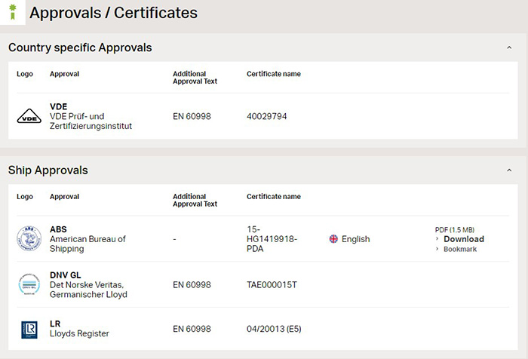
Task: Click the arrow beside Download
Action: click(x=437, y=239)
